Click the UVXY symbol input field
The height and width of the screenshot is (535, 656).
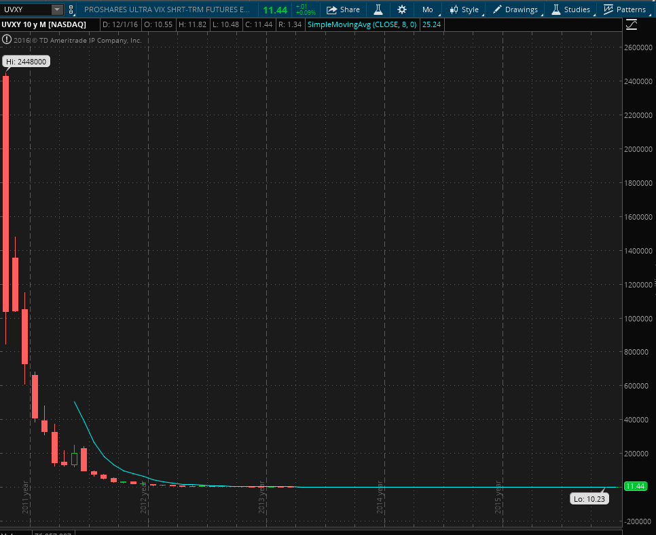[x=26, y=9]
